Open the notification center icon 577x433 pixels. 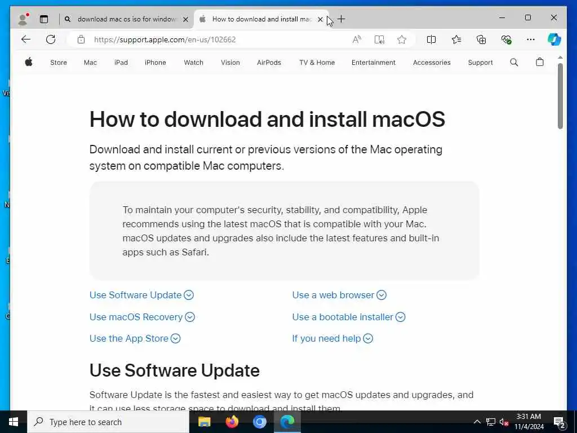[560, 422]
